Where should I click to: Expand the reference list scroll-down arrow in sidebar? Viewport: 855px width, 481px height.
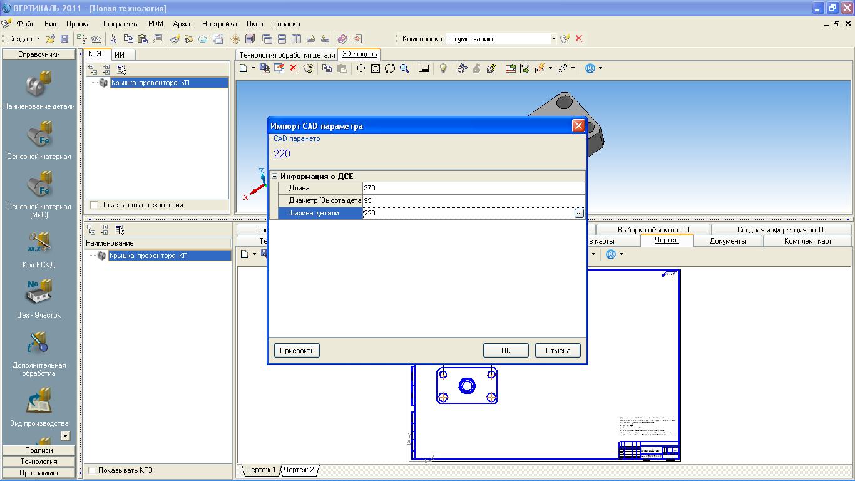pyautogui.click(x=65, y=435)
